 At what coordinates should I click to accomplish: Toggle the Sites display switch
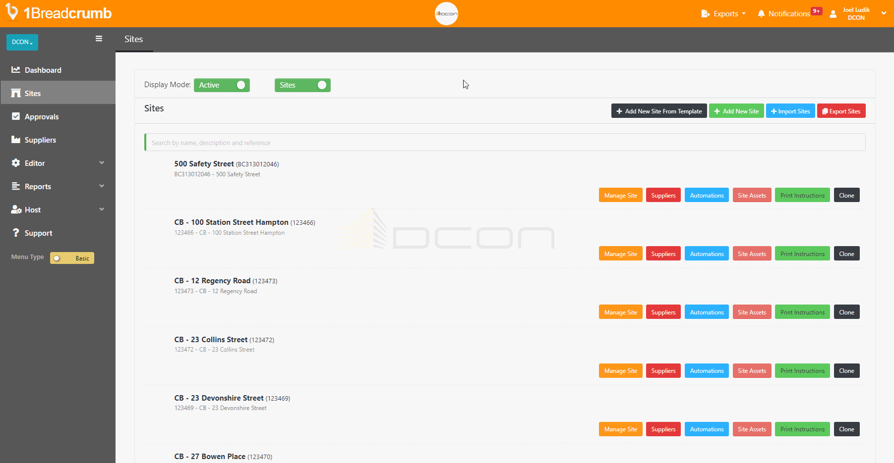click(302, 85)
